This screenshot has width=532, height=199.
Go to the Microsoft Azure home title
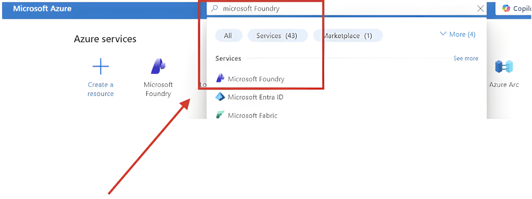[x=42, y=8]
